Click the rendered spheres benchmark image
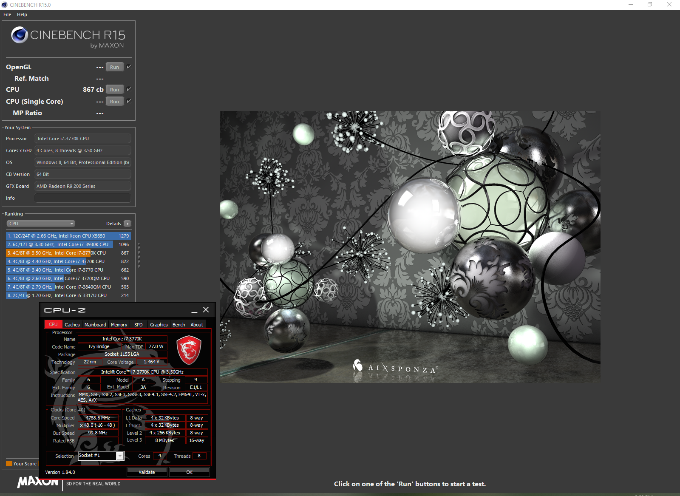 tap(410, 247)
